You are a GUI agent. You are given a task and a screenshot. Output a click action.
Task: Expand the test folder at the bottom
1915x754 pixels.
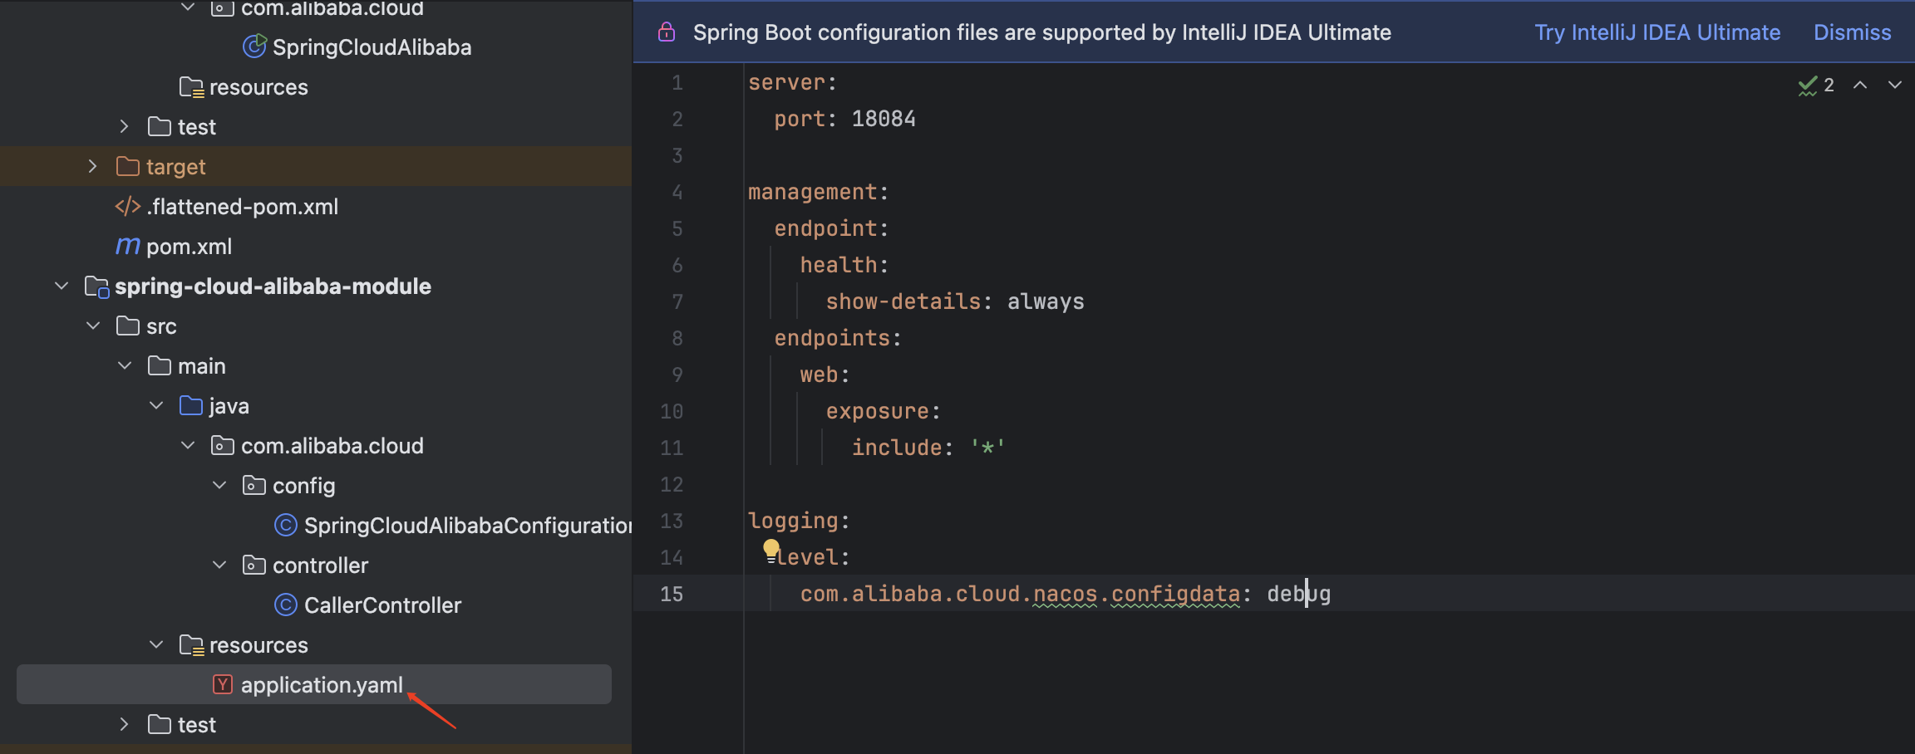tap(124, 723)
